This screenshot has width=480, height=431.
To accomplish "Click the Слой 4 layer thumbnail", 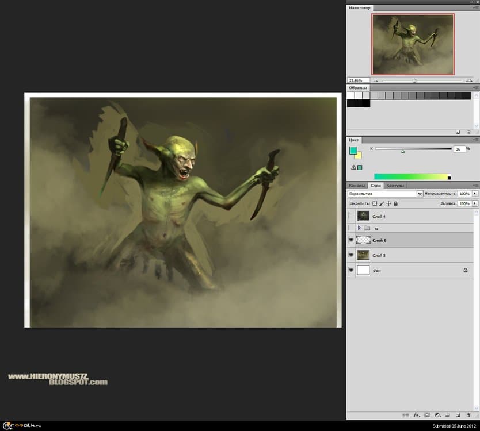I will [x=363, y=216].
